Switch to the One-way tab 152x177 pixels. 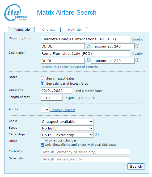click(49, 30)
